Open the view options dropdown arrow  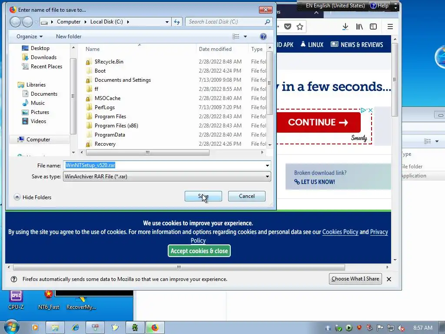tap(245, 37)
